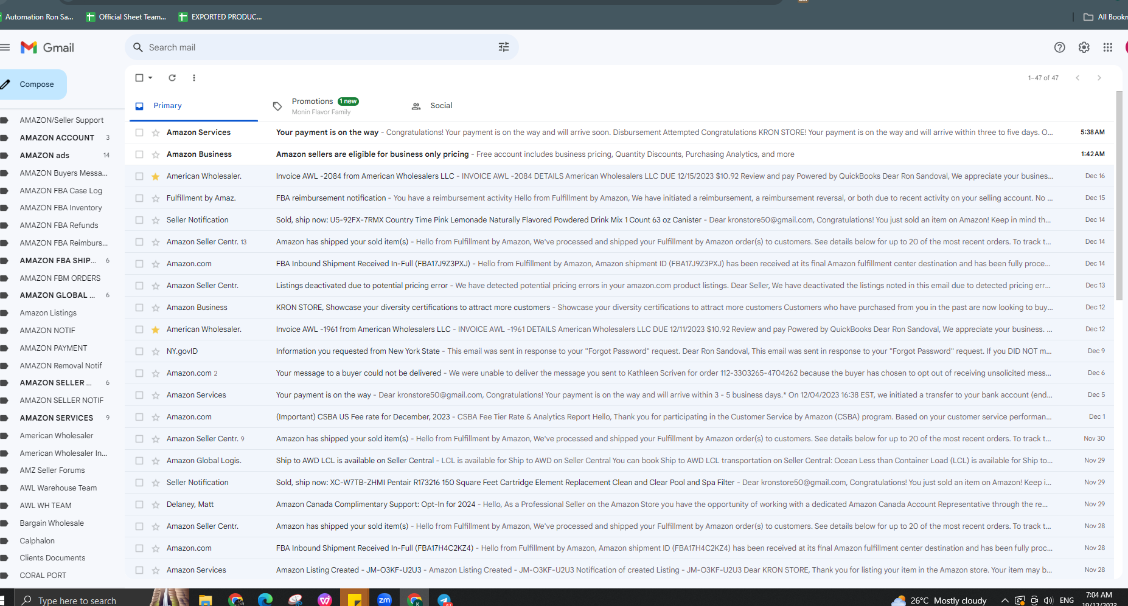Select the Country Time Pink Lemonade email checkbox

pos(139,220)
